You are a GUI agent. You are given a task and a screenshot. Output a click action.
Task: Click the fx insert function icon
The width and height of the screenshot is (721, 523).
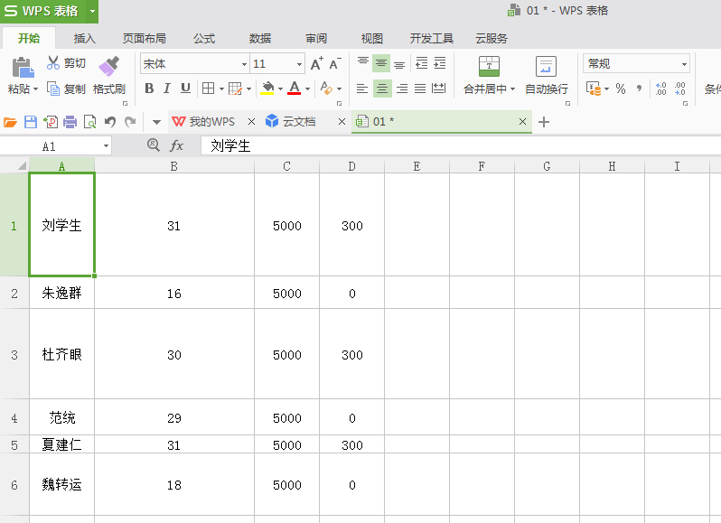click(x=176, y=145)
